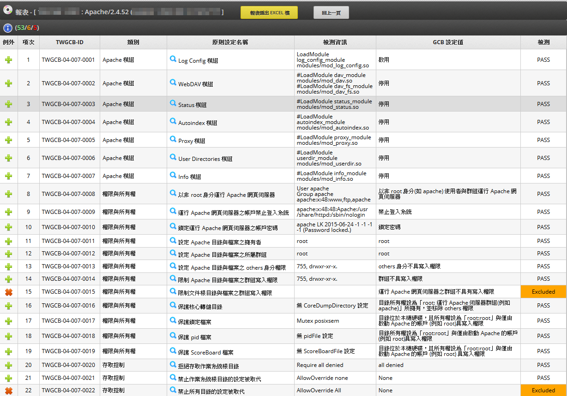
Task: Go back using the 回上一頁 button
Action: click(331, 13)
